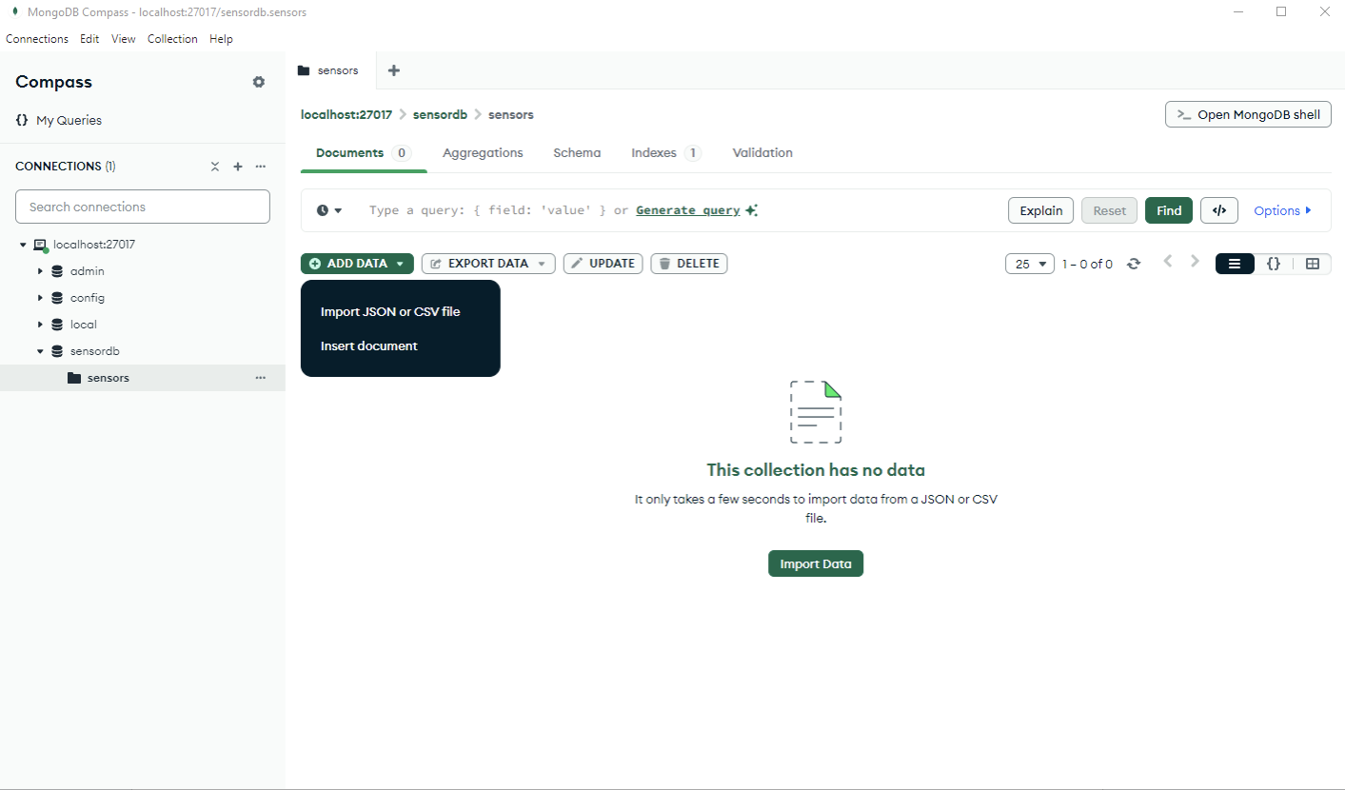Focus the Search connections field
1345x790 pixels.
(x=143, y=207)
